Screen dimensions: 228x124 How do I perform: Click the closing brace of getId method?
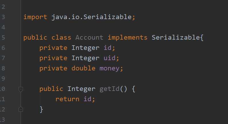pyautogui.click(x=41, y=109)
